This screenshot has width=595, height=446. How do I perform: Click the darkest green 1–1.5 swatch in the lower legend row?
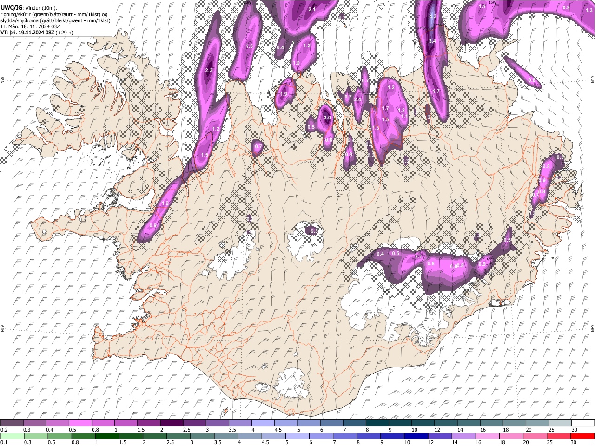107,436
